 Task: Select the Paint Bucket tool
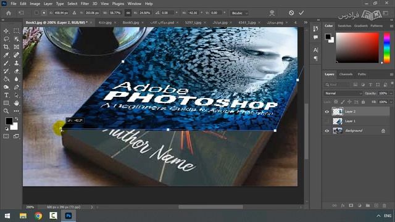(6, 79)
